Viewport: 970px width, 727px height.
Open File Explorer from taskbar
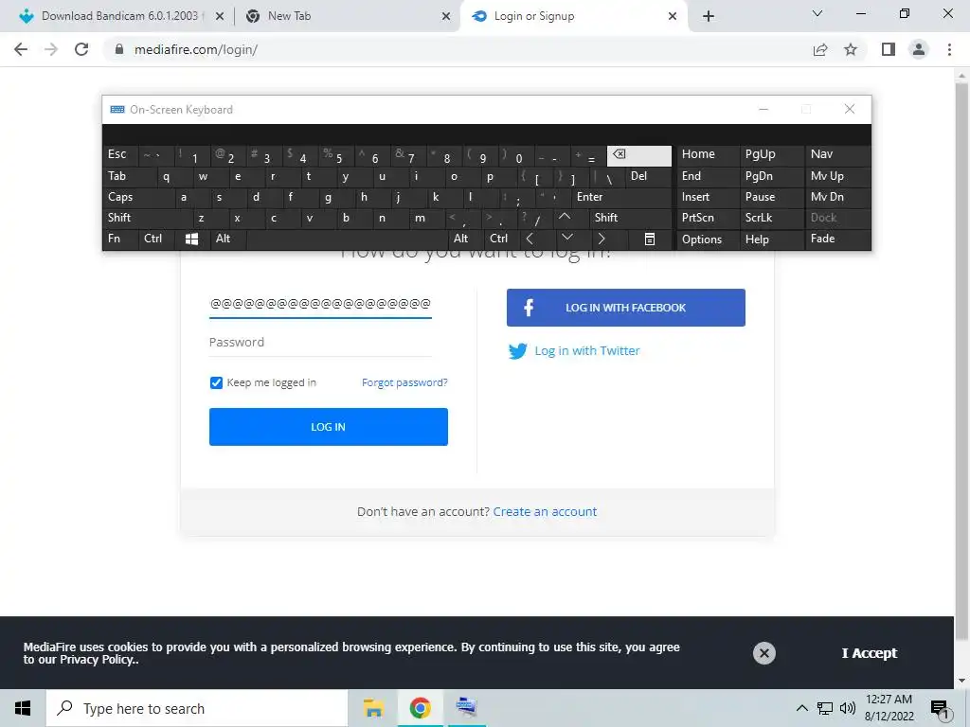tap(373, 708)
